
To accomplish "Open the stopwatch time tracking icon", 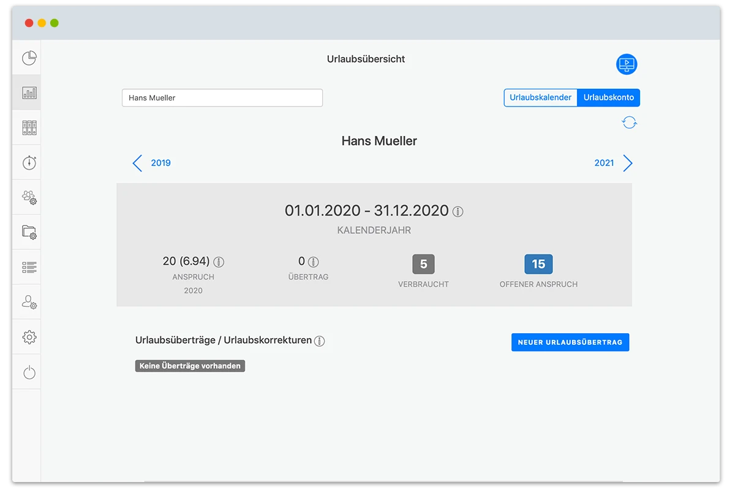I will pyautogui.click(x=29, y=162).
